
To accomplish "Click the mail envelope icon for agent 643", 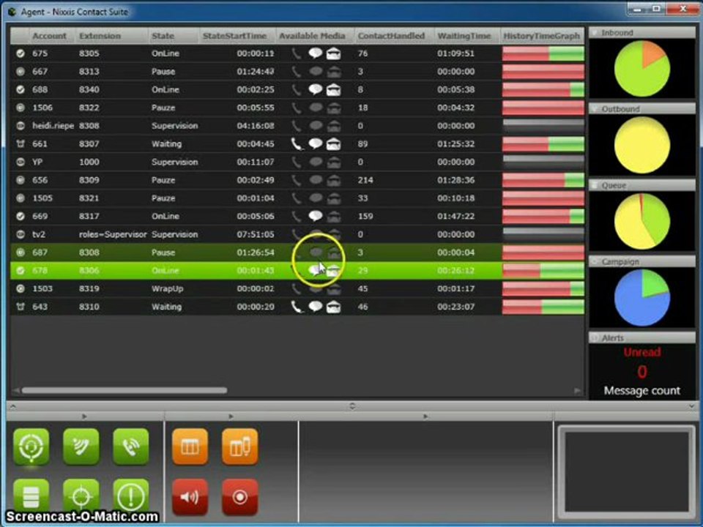I will [333, 307].
